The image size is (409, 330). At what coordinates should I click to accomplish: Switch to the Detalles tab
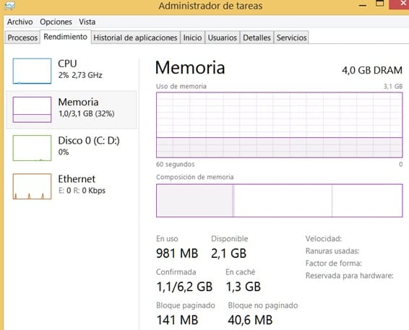(x=257, y=38)
